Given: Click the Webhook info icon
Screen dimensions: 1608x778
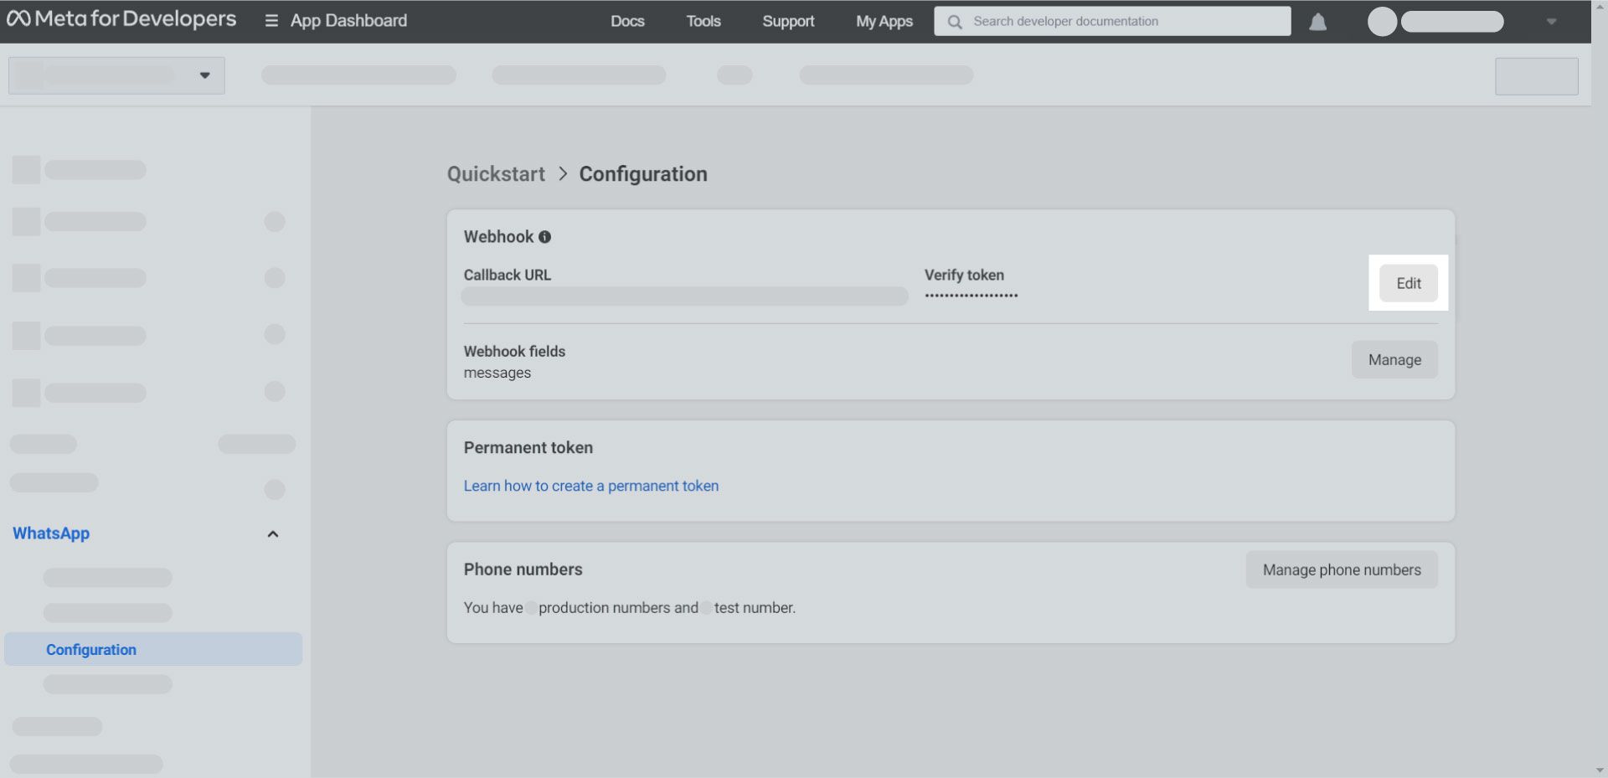Looking at the screenshot, I should [x=544, y=237].
